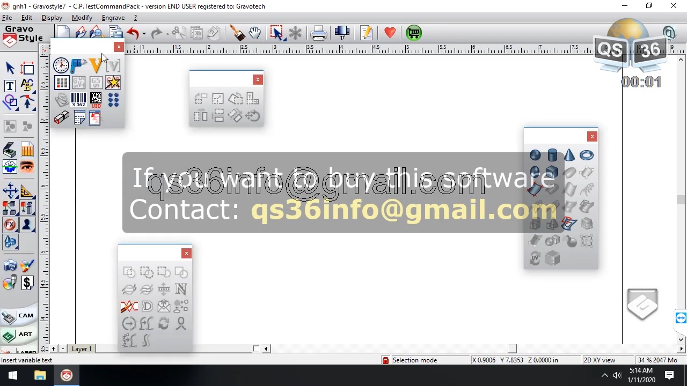This screenshot has width=687, height=386.
Task: Click the Gravostyle taskbar icon
Action: click(x=67, y=375)
